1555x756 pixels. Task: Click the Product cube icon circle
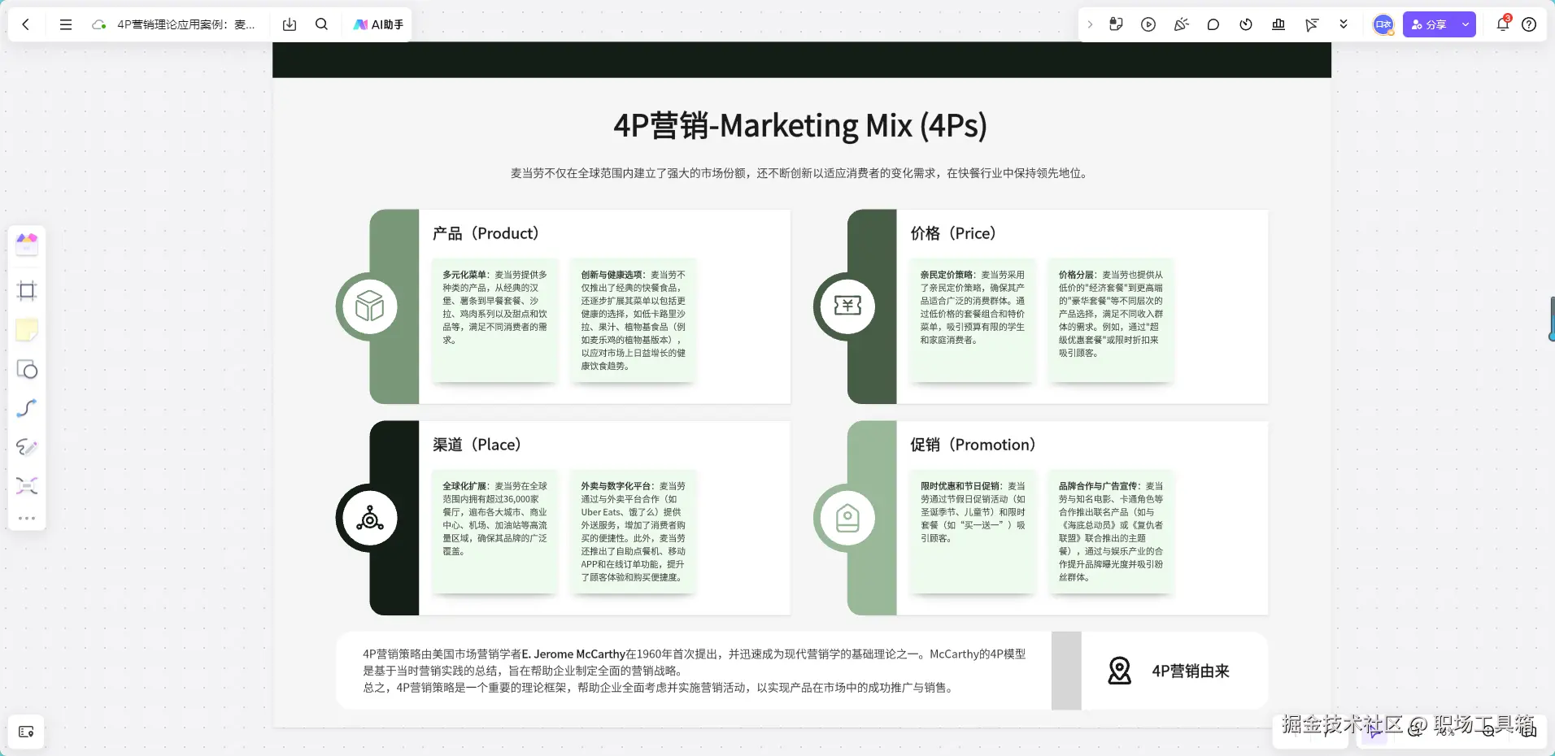tap(370, 306)
